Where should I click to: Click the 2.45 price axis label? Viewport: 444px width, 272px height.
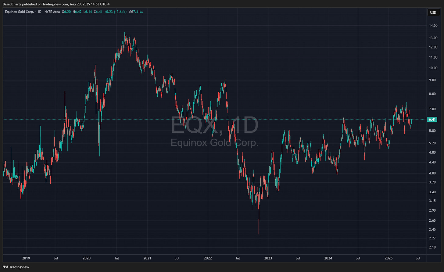[433, 230]
